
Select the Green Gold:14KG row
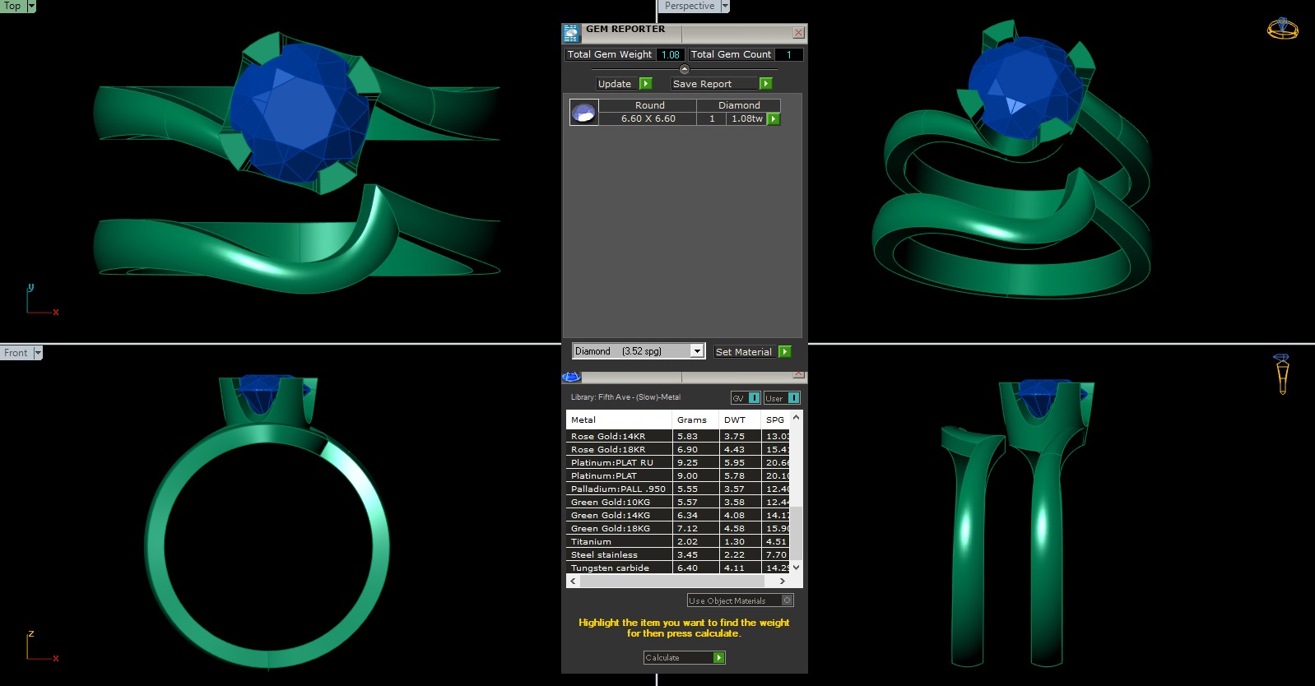678,515
